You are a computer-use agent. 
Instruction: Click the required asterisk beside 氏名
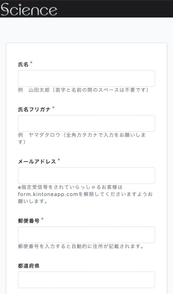click(x=31, y=63)
